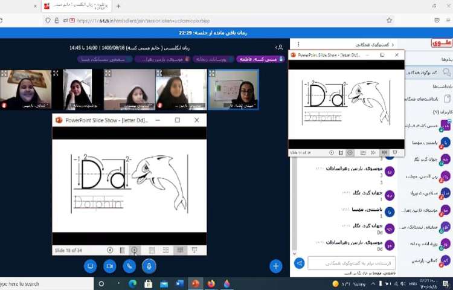Open the blue plus actions button
The width and height of the screenshot is (453, 290).
pos(276,266)
